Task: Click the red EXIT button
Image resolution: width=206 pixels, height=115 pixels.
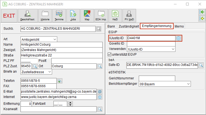Action: tap(9, 16)
